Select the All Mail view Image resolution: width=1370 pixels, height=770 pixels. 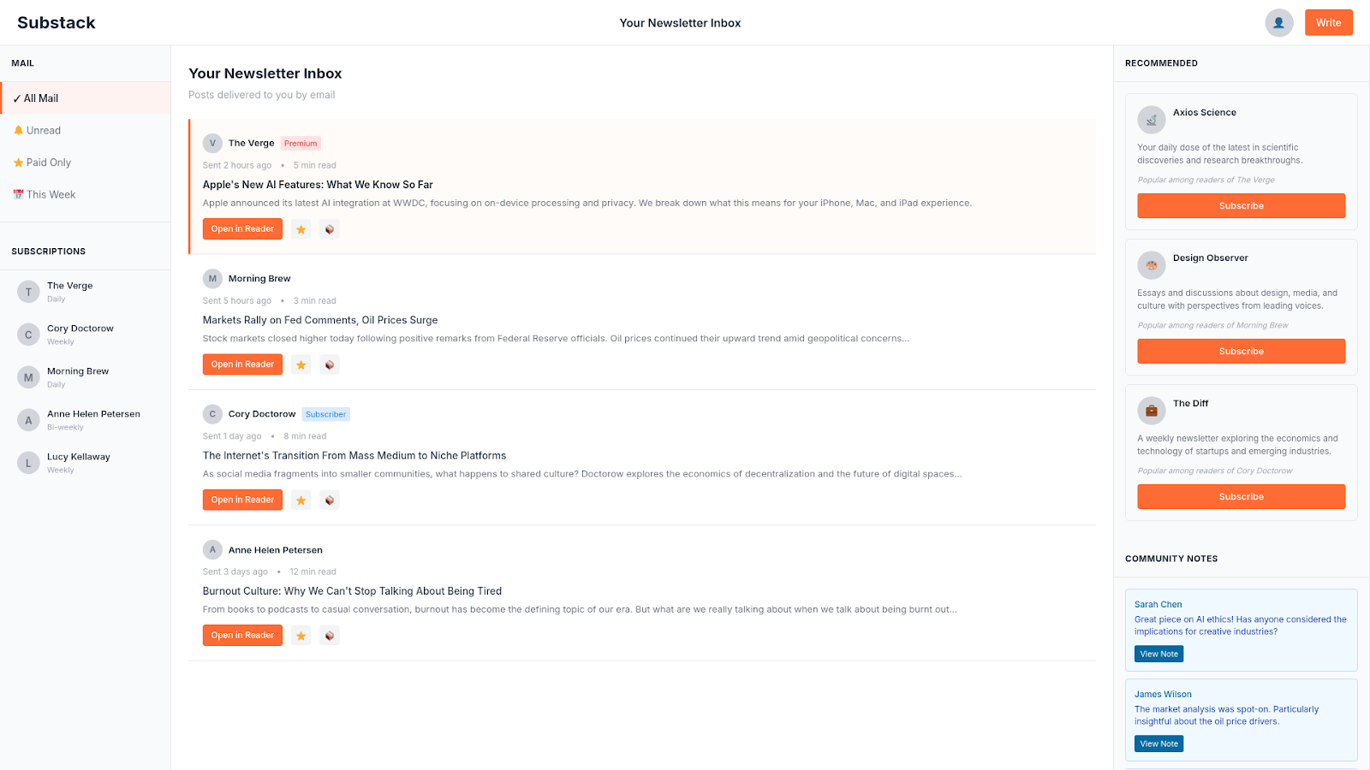pos(41,98)
